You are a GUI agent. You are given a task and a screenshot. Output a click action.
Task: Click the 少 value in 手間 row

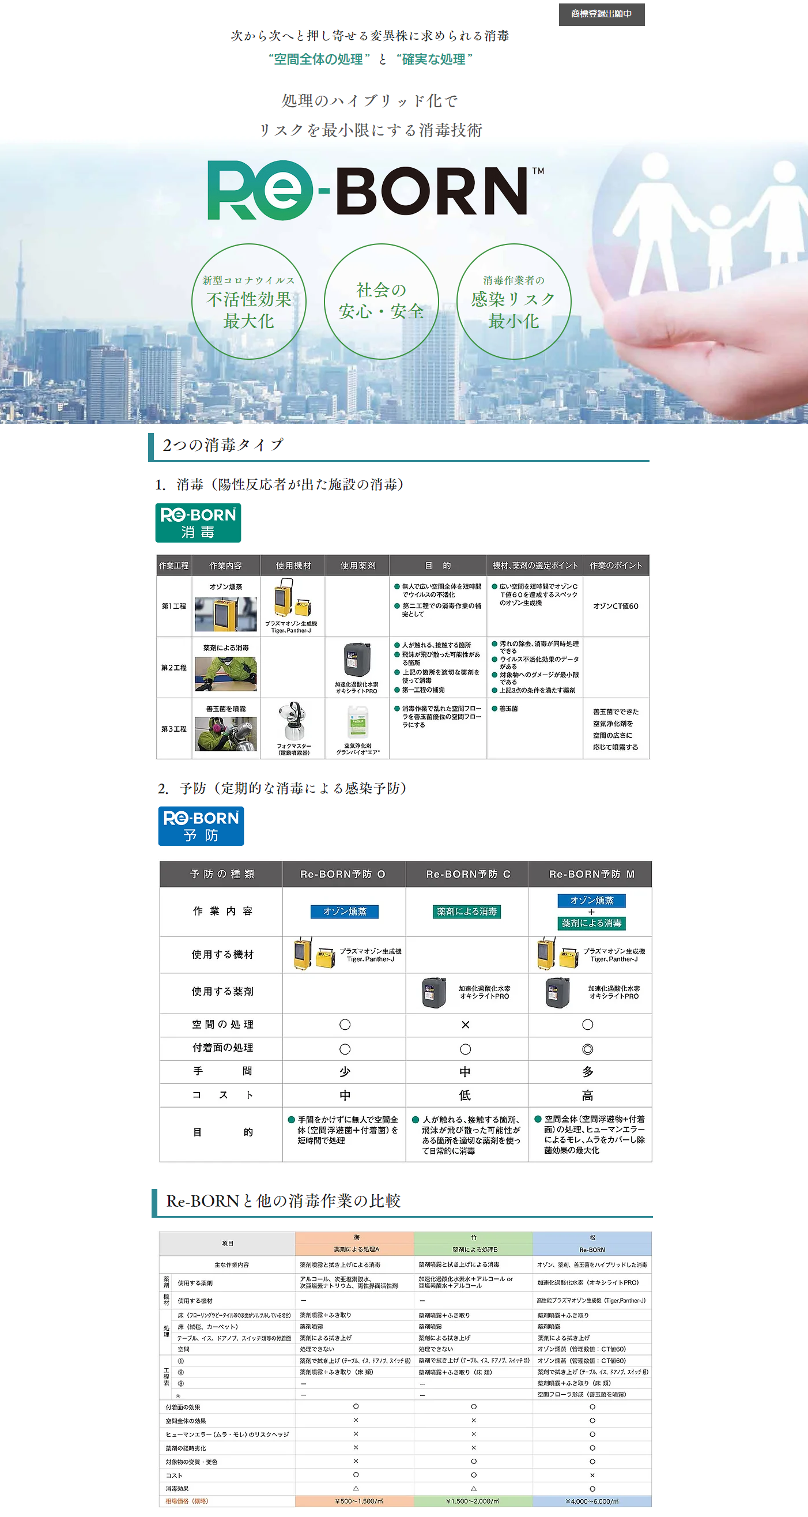pos(345,1072)
